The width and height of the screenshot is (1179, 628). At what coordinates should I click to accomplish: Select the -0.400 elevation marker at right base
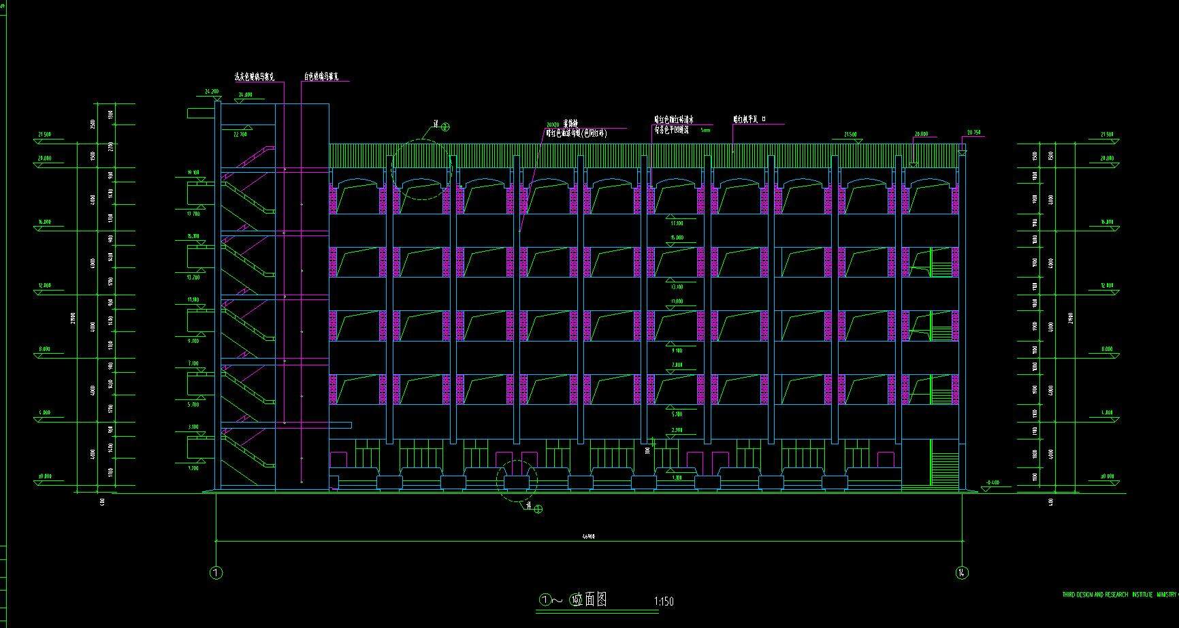tap(990, 484)
